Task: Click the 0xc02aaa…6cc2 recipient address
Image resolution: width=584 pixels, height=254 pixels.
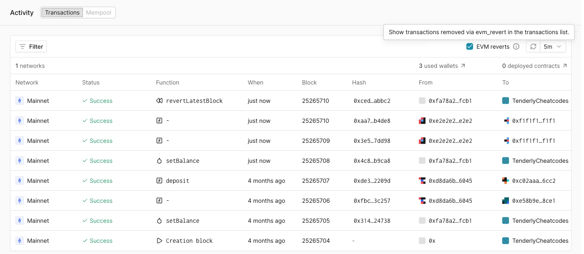Action: [534, 181]
